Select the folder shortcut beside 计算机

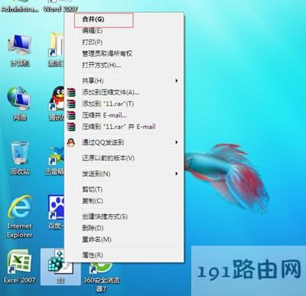coord(56,49)
